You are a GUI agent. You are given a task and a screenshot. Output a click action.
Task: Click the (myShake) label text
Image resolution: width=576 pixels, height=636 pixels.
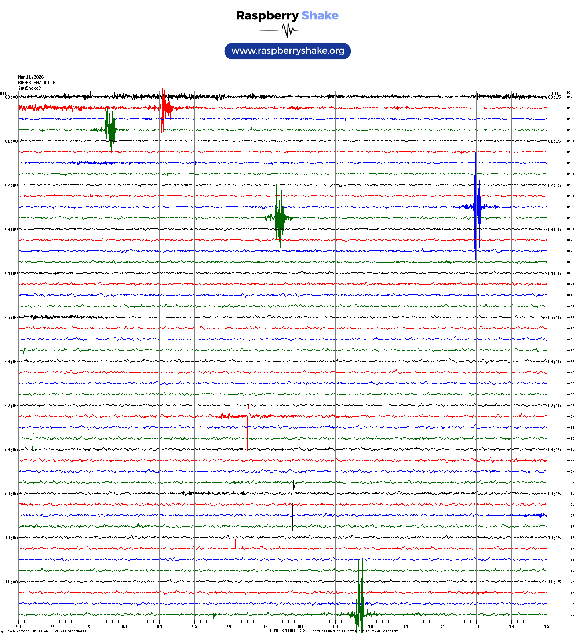[x=29, y=88]
